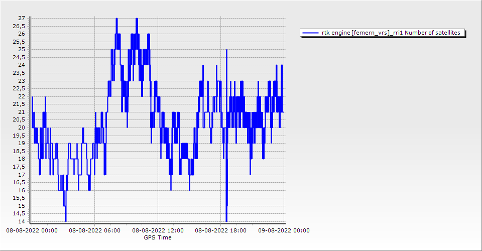
Task: Select the 08-08-2022 06:00 x-axis label
Action: point(94,231)
